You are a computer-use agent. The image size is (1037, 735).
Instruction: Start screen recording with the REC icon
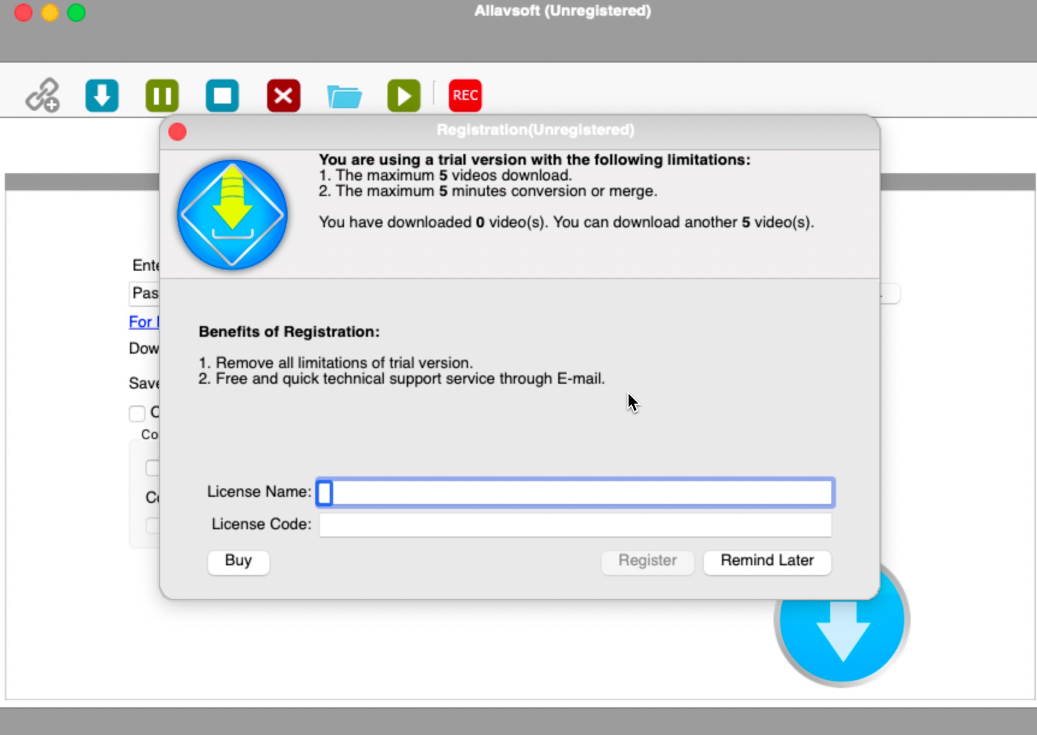[465, 96]
